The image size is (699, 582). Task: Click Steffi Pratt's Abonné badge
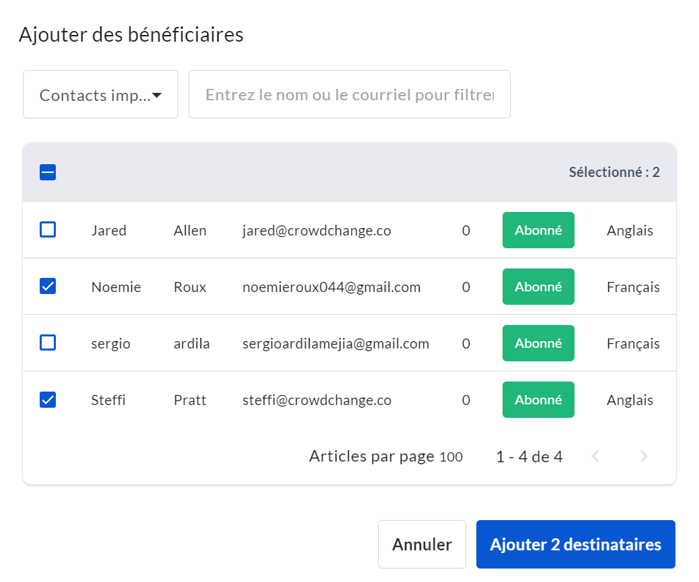[x=538, y=400]
